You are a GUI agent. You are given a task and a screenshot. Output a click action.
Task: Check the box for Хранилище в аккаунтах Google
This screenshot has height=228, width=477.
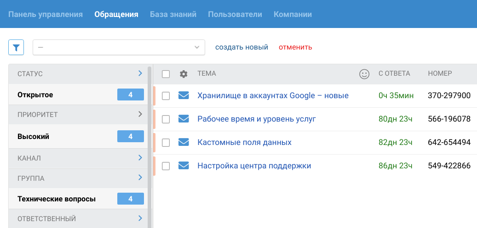point(166,96)
